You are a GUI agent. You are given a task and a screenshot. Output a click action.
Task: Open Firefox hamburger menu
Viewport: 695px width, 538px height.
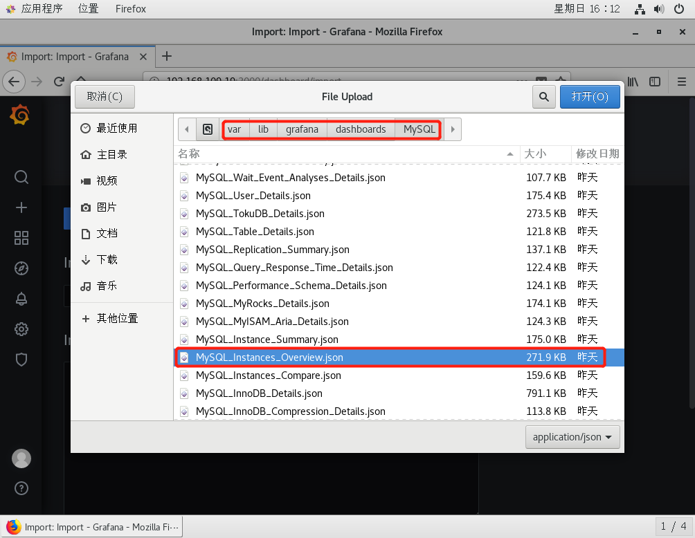click(682, 82)
